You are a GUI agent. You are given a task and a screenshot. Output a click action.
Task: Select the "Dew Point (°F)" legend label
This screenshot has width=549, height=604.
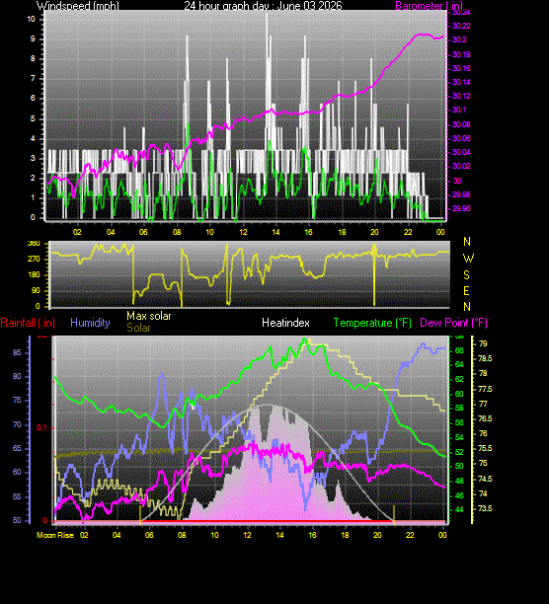point(453,323)
